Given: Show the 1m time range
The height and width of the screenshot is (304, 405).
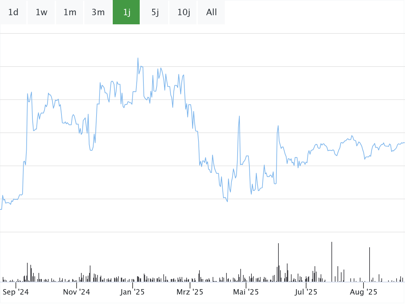Looking at the screenshot, I should [70, 12].
